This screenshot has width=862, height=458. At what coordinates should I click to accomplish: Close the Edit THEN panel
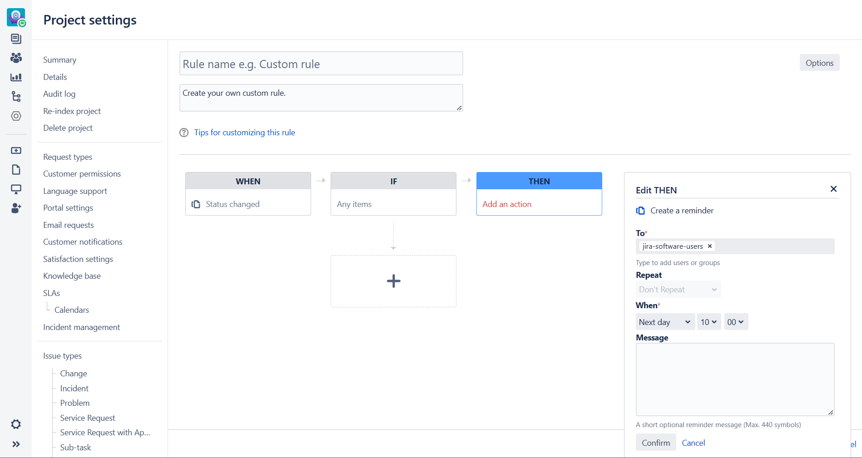833,189
